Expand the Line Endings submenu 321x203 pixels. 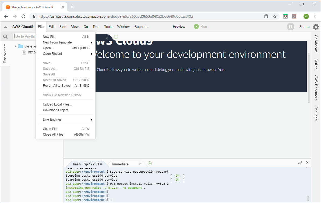(92, 119)
